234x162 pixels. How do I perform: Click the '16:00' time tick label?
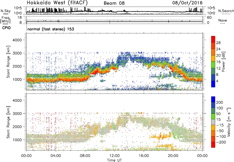coord(144,156)
